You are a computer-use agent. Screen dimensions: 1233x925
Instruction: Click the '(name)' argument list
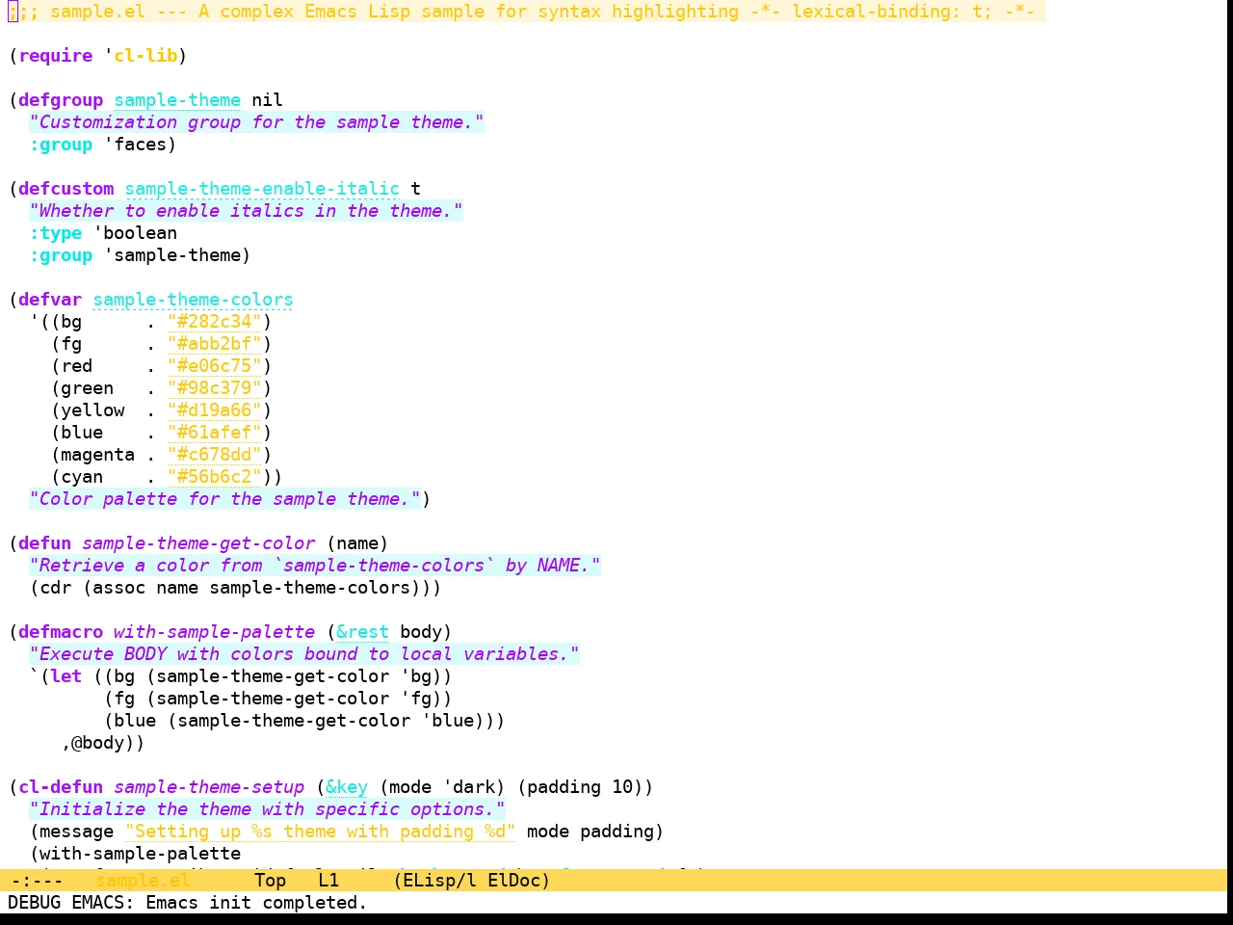(x=357, y=543)
